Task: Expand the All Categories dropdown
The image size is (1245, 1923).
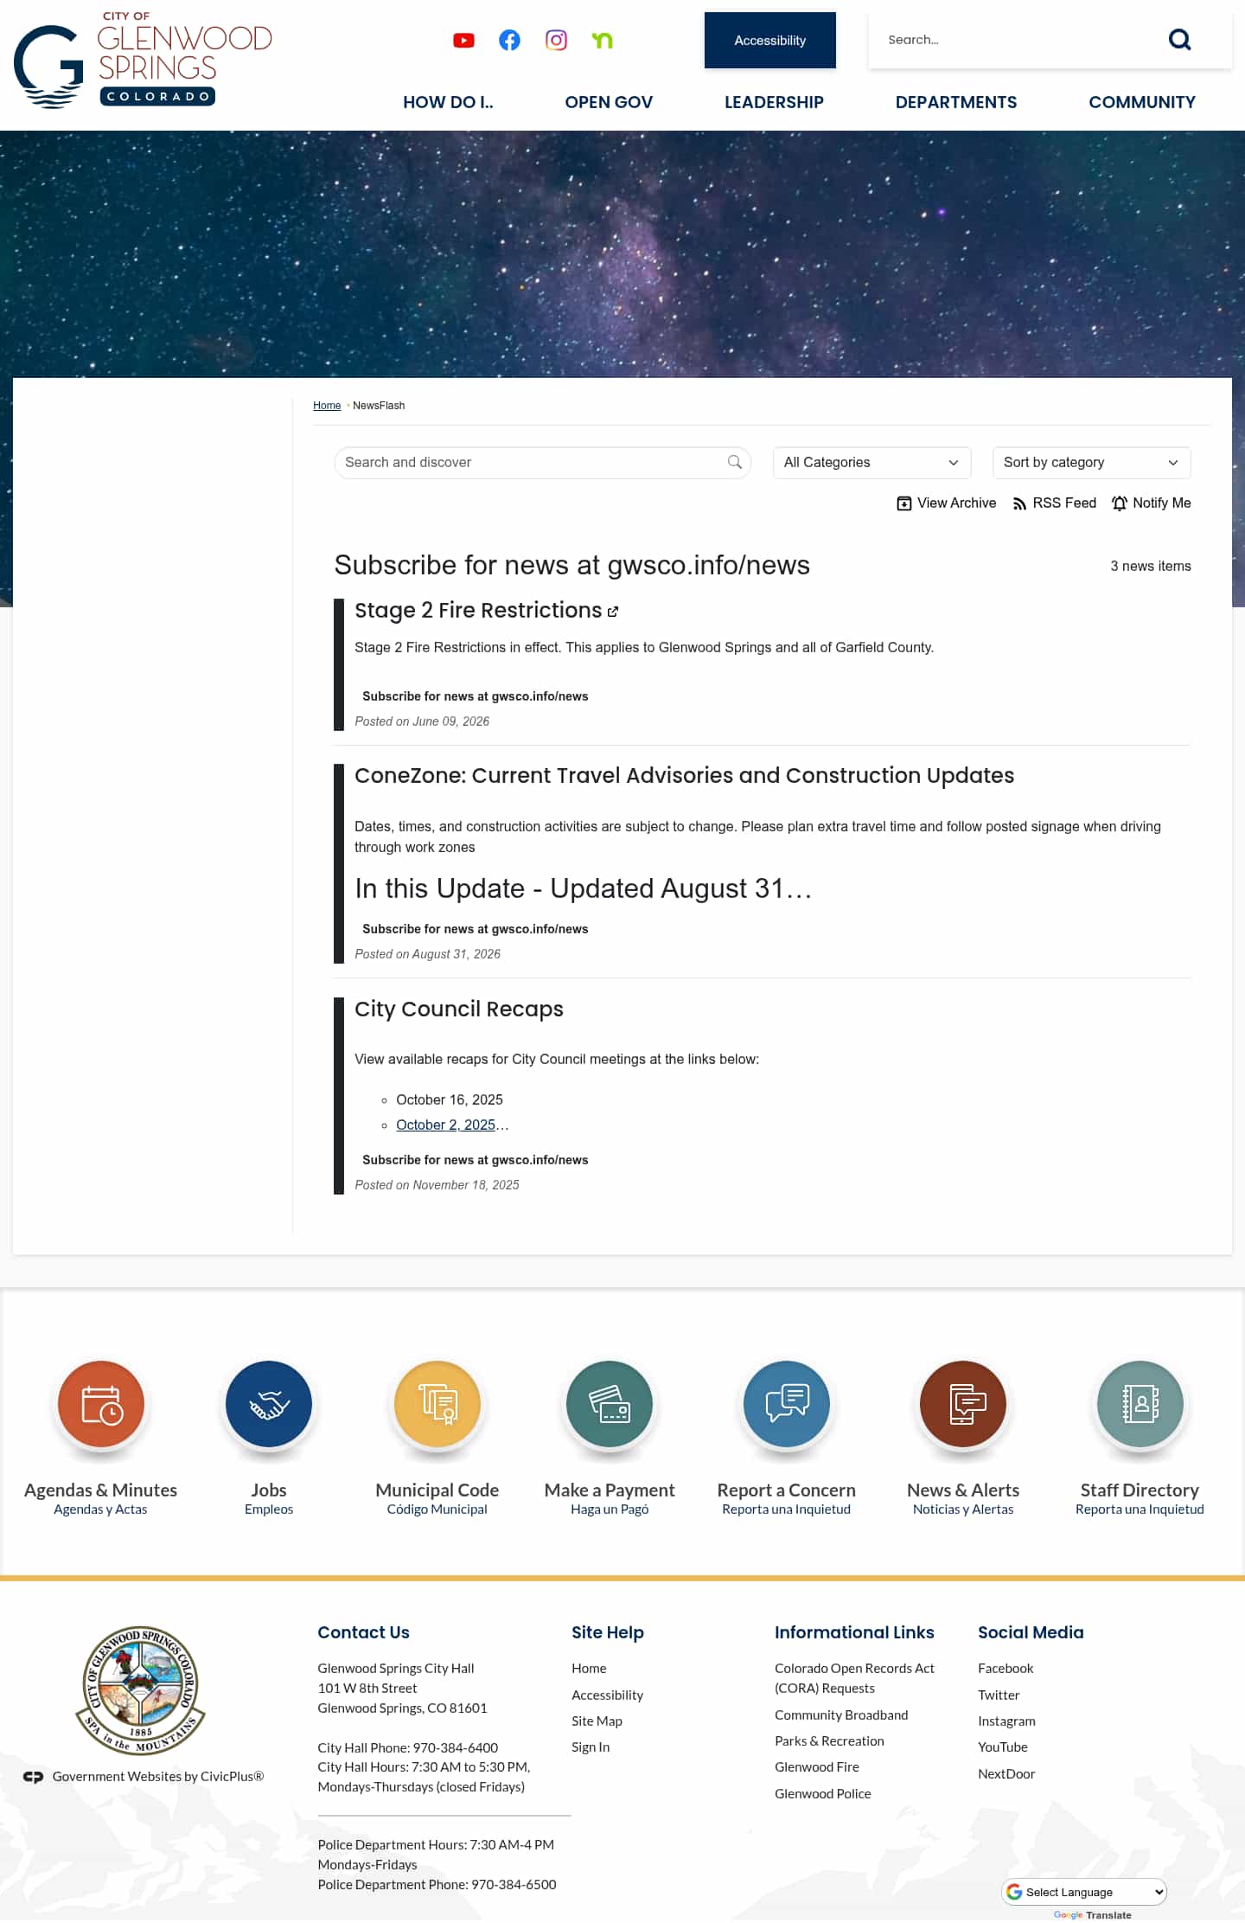Action: (x=871, y=462)
